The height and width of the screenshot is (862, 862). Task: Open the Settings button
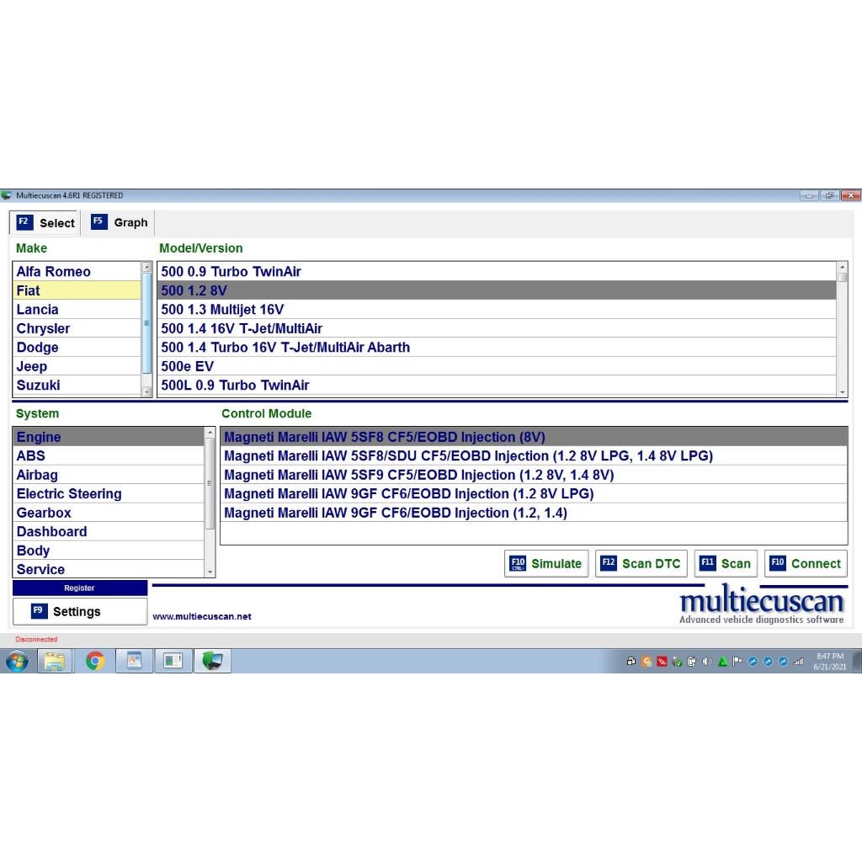80,611
